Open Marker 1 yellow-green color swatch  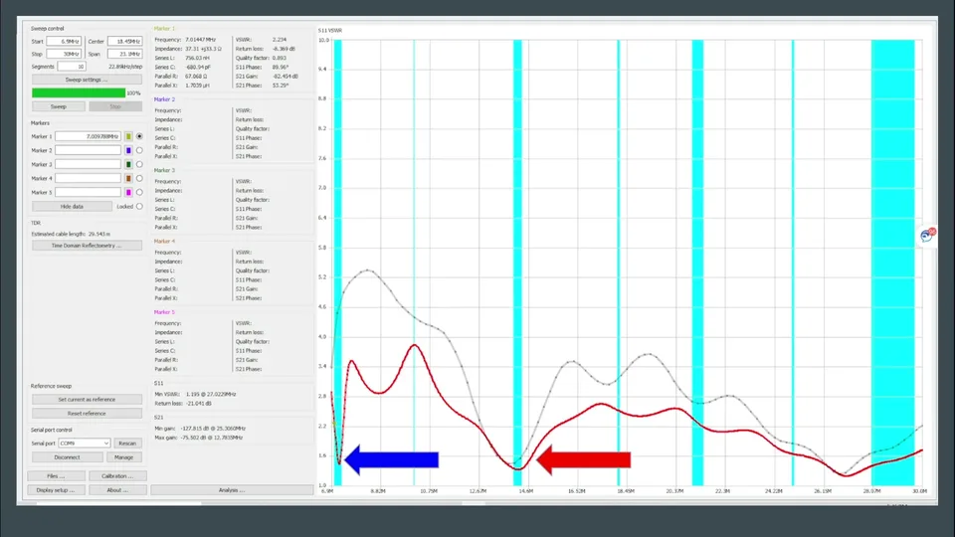click(128, 136)
